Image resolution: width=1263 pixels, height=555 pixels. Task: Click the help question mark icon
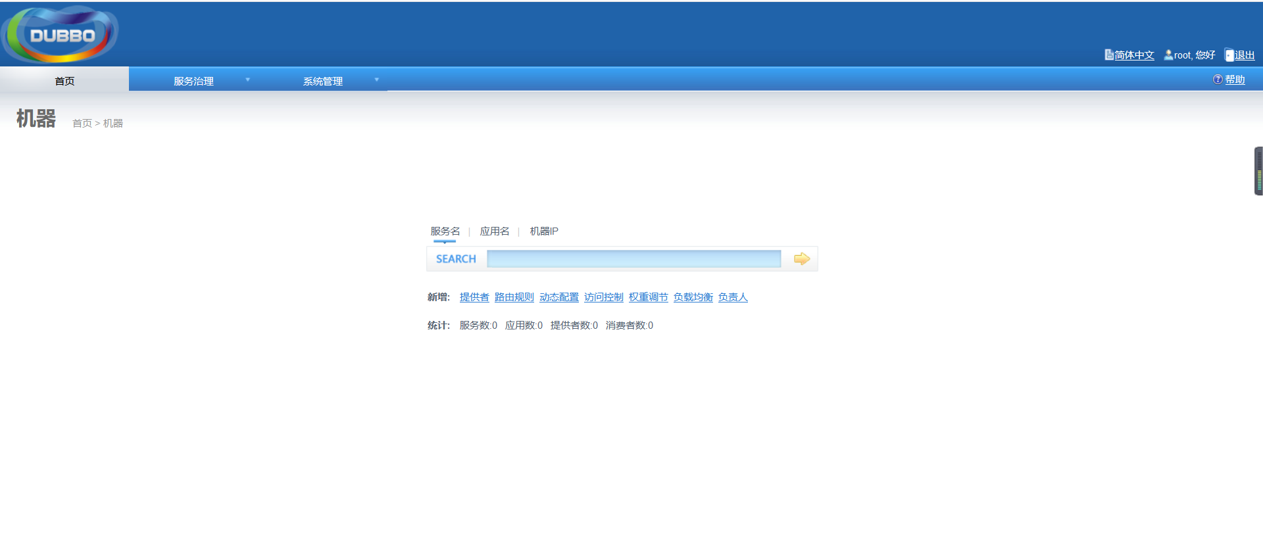coord(1218,80)
